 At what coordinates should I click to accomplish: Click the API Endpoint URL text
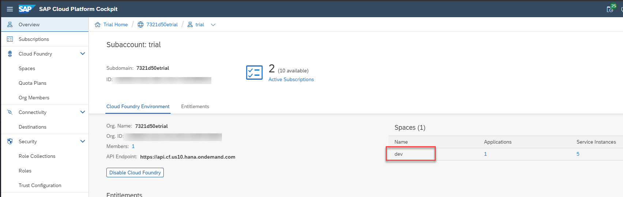coord(188,157)
